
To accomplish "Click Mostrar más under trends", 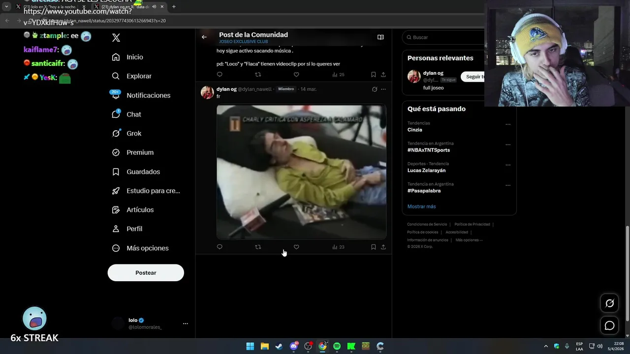I will point(421,206).
